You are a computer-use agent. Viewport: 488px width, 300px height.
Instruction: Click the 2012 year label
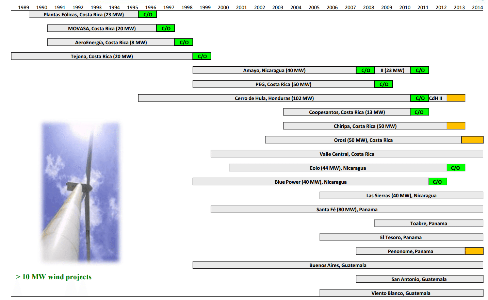coord(441,7)
